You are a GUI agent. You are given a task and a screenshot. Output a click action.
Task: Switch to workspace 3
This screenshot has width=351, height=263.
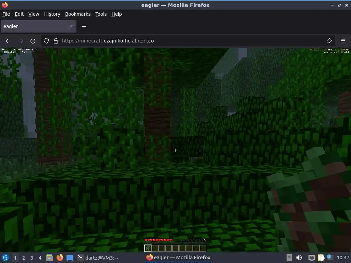pyautogui.click(x=32, y=258)
